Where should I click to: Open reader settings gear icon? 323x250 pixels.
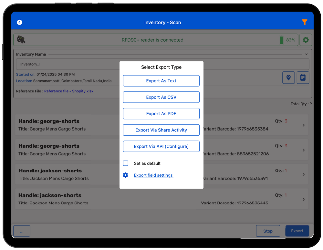(x=306, y=40)
